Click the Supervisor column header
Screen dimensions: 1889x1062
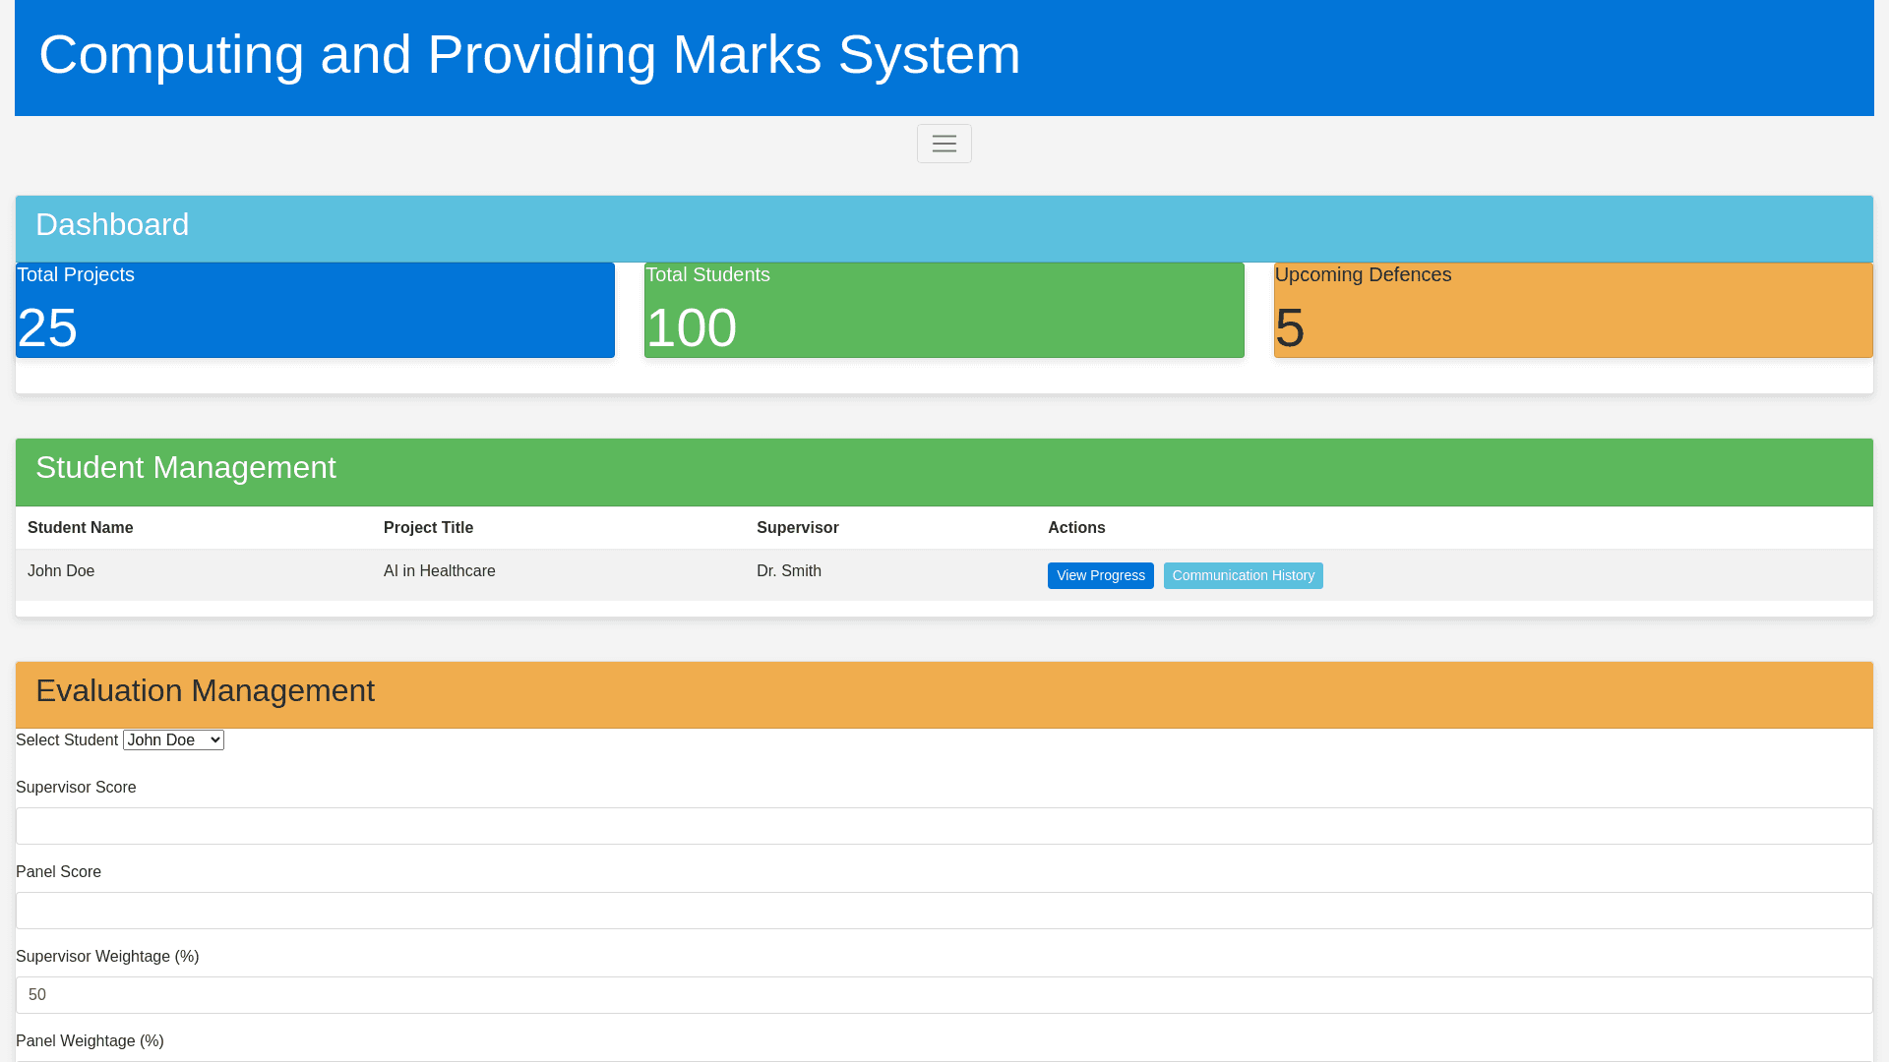click(x=797, y=528)
